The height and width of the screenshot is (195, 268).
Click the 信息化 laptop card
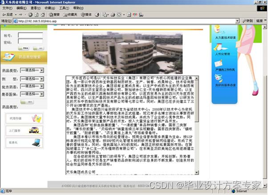click(x=24, y=143)
